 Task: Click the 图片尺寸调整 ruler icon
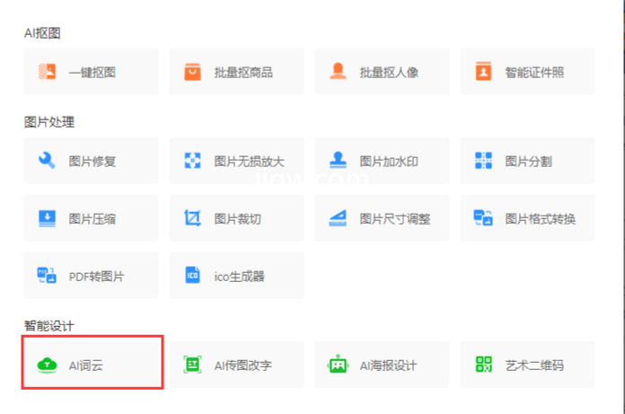[x=338, y=218]
